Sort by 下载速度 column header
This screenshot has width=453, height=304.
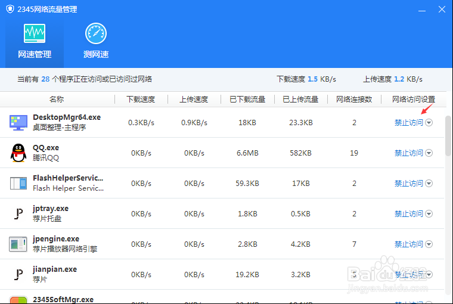(141, 100)
